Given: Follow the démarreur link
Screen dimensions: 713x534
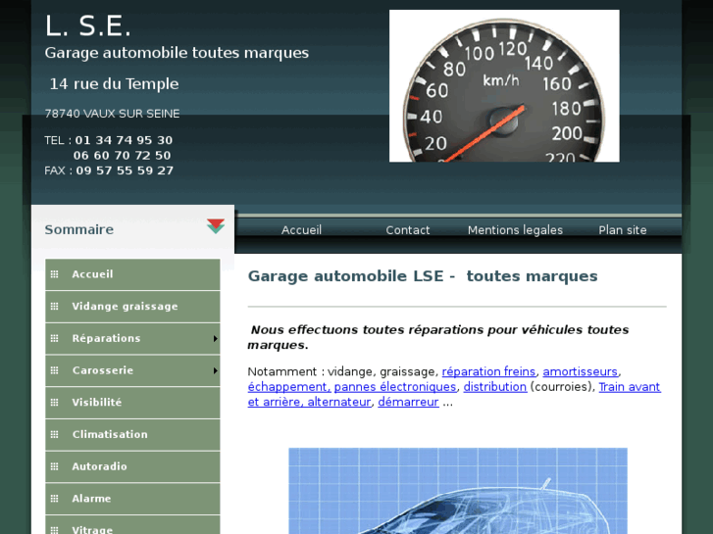Looking at the screenshot, I should pyautogui.click(x=408, y=402).
